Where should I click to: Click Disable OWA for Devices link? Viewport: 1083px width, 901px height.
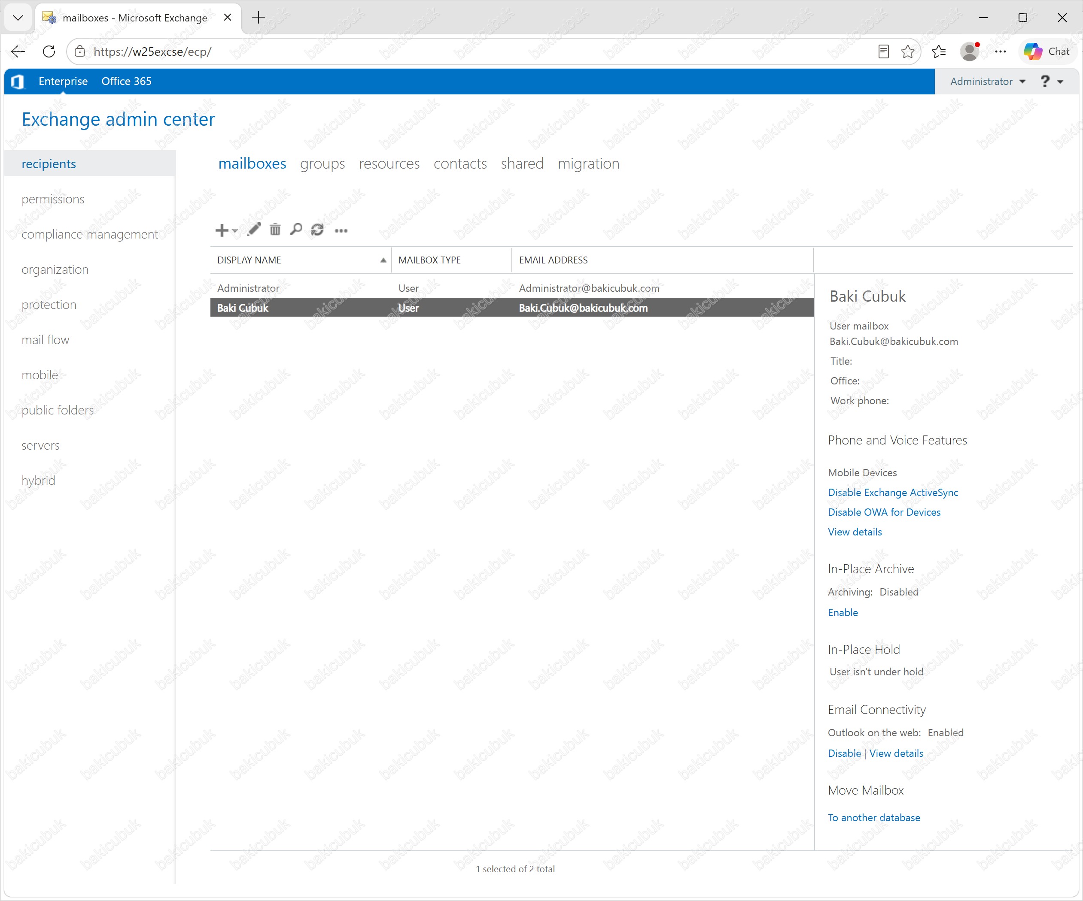coord(884,512)
